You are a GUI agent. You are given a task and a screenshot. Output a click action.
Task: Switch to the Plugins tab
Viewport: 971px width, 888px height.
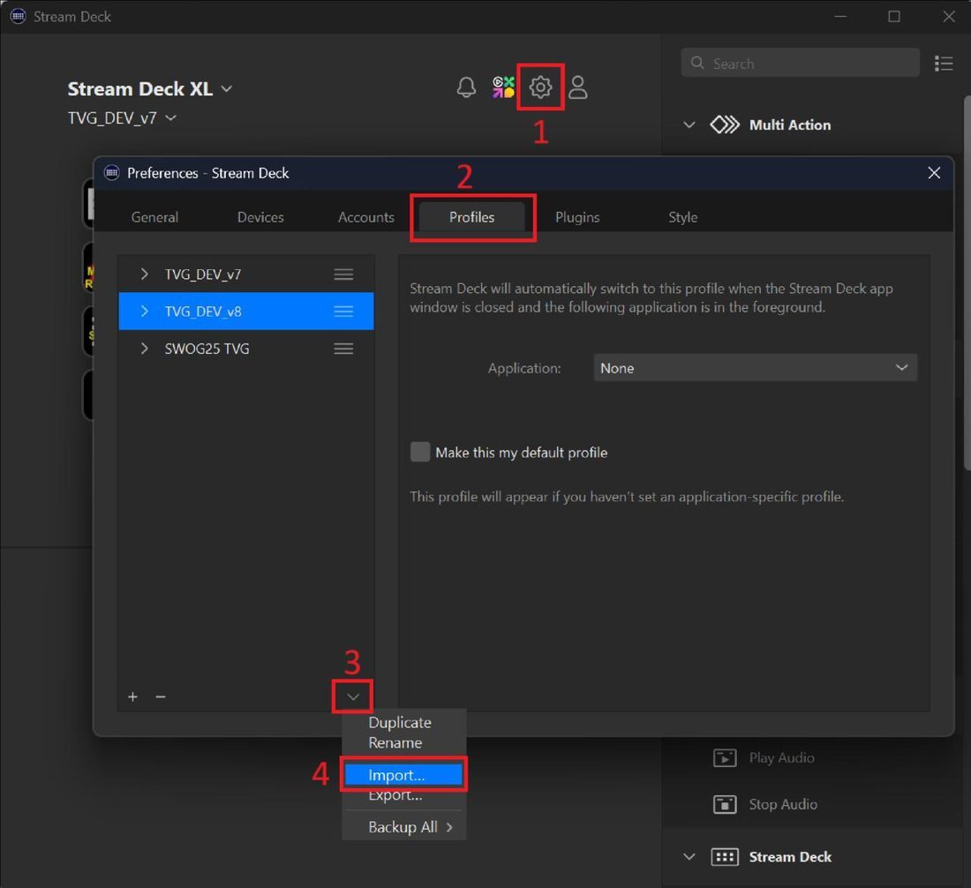577,217
